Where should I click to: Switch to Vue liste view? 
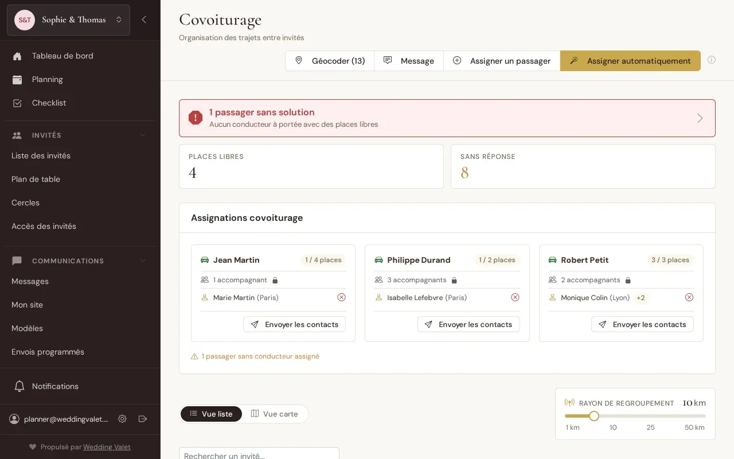(211, 414)
